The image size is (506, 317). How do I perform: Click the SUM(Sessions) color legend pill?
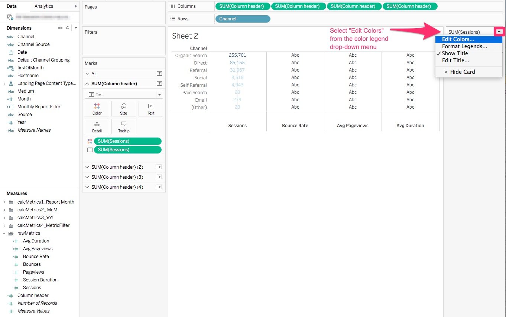(128, 141)
